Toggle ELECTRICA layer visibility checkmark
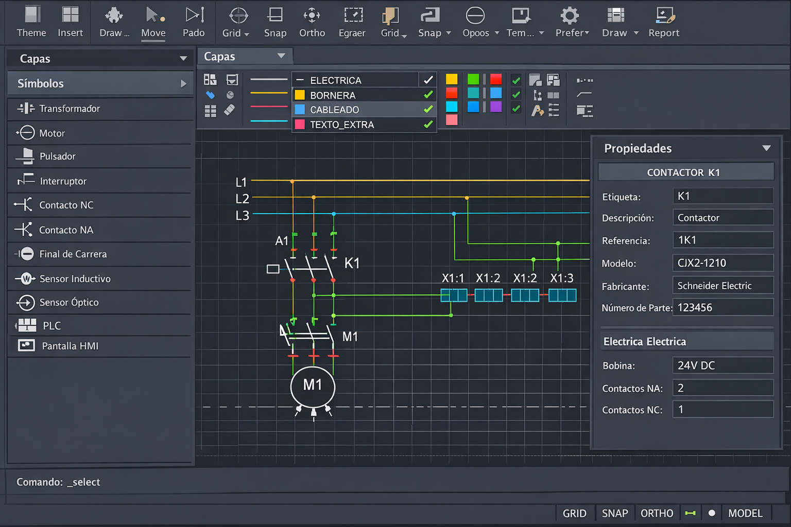791x527 pixels. 428,80
